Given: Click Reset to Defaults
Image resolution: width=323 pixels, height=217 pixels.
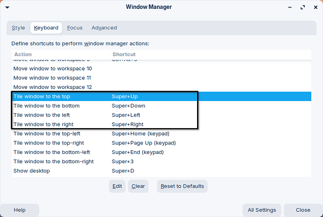Looking at the screenshot, I should pos(182,186).
